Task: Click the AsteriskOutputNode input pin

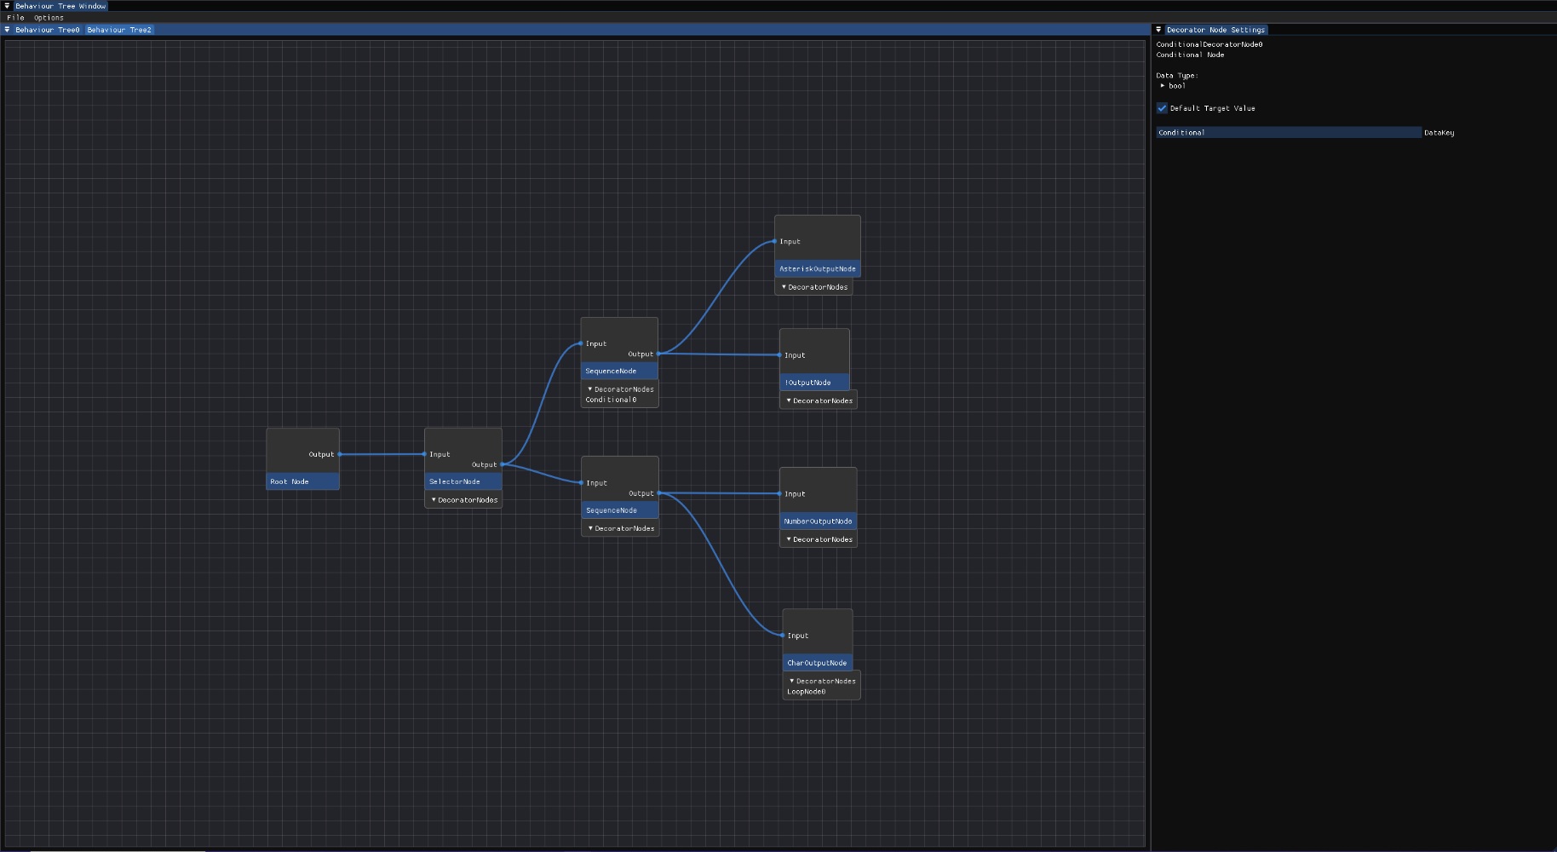Action: [x=775, y=242]
